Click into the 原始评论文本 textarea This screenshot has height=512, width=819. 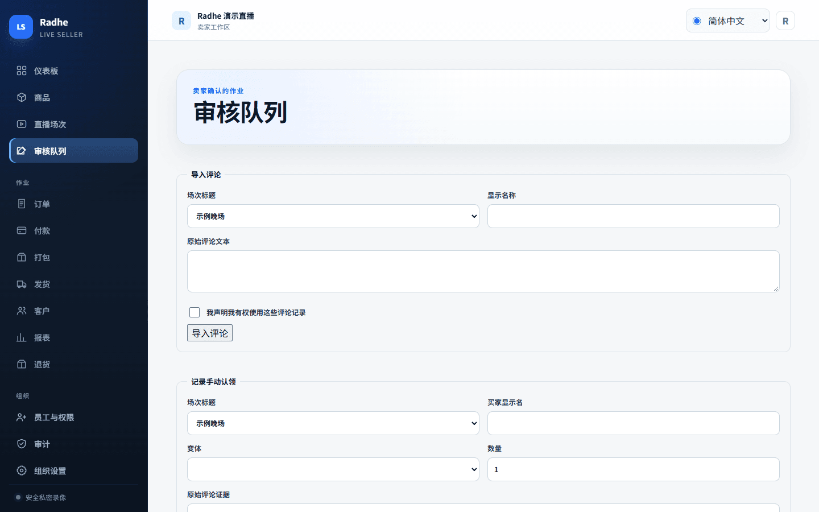(483, 271)
